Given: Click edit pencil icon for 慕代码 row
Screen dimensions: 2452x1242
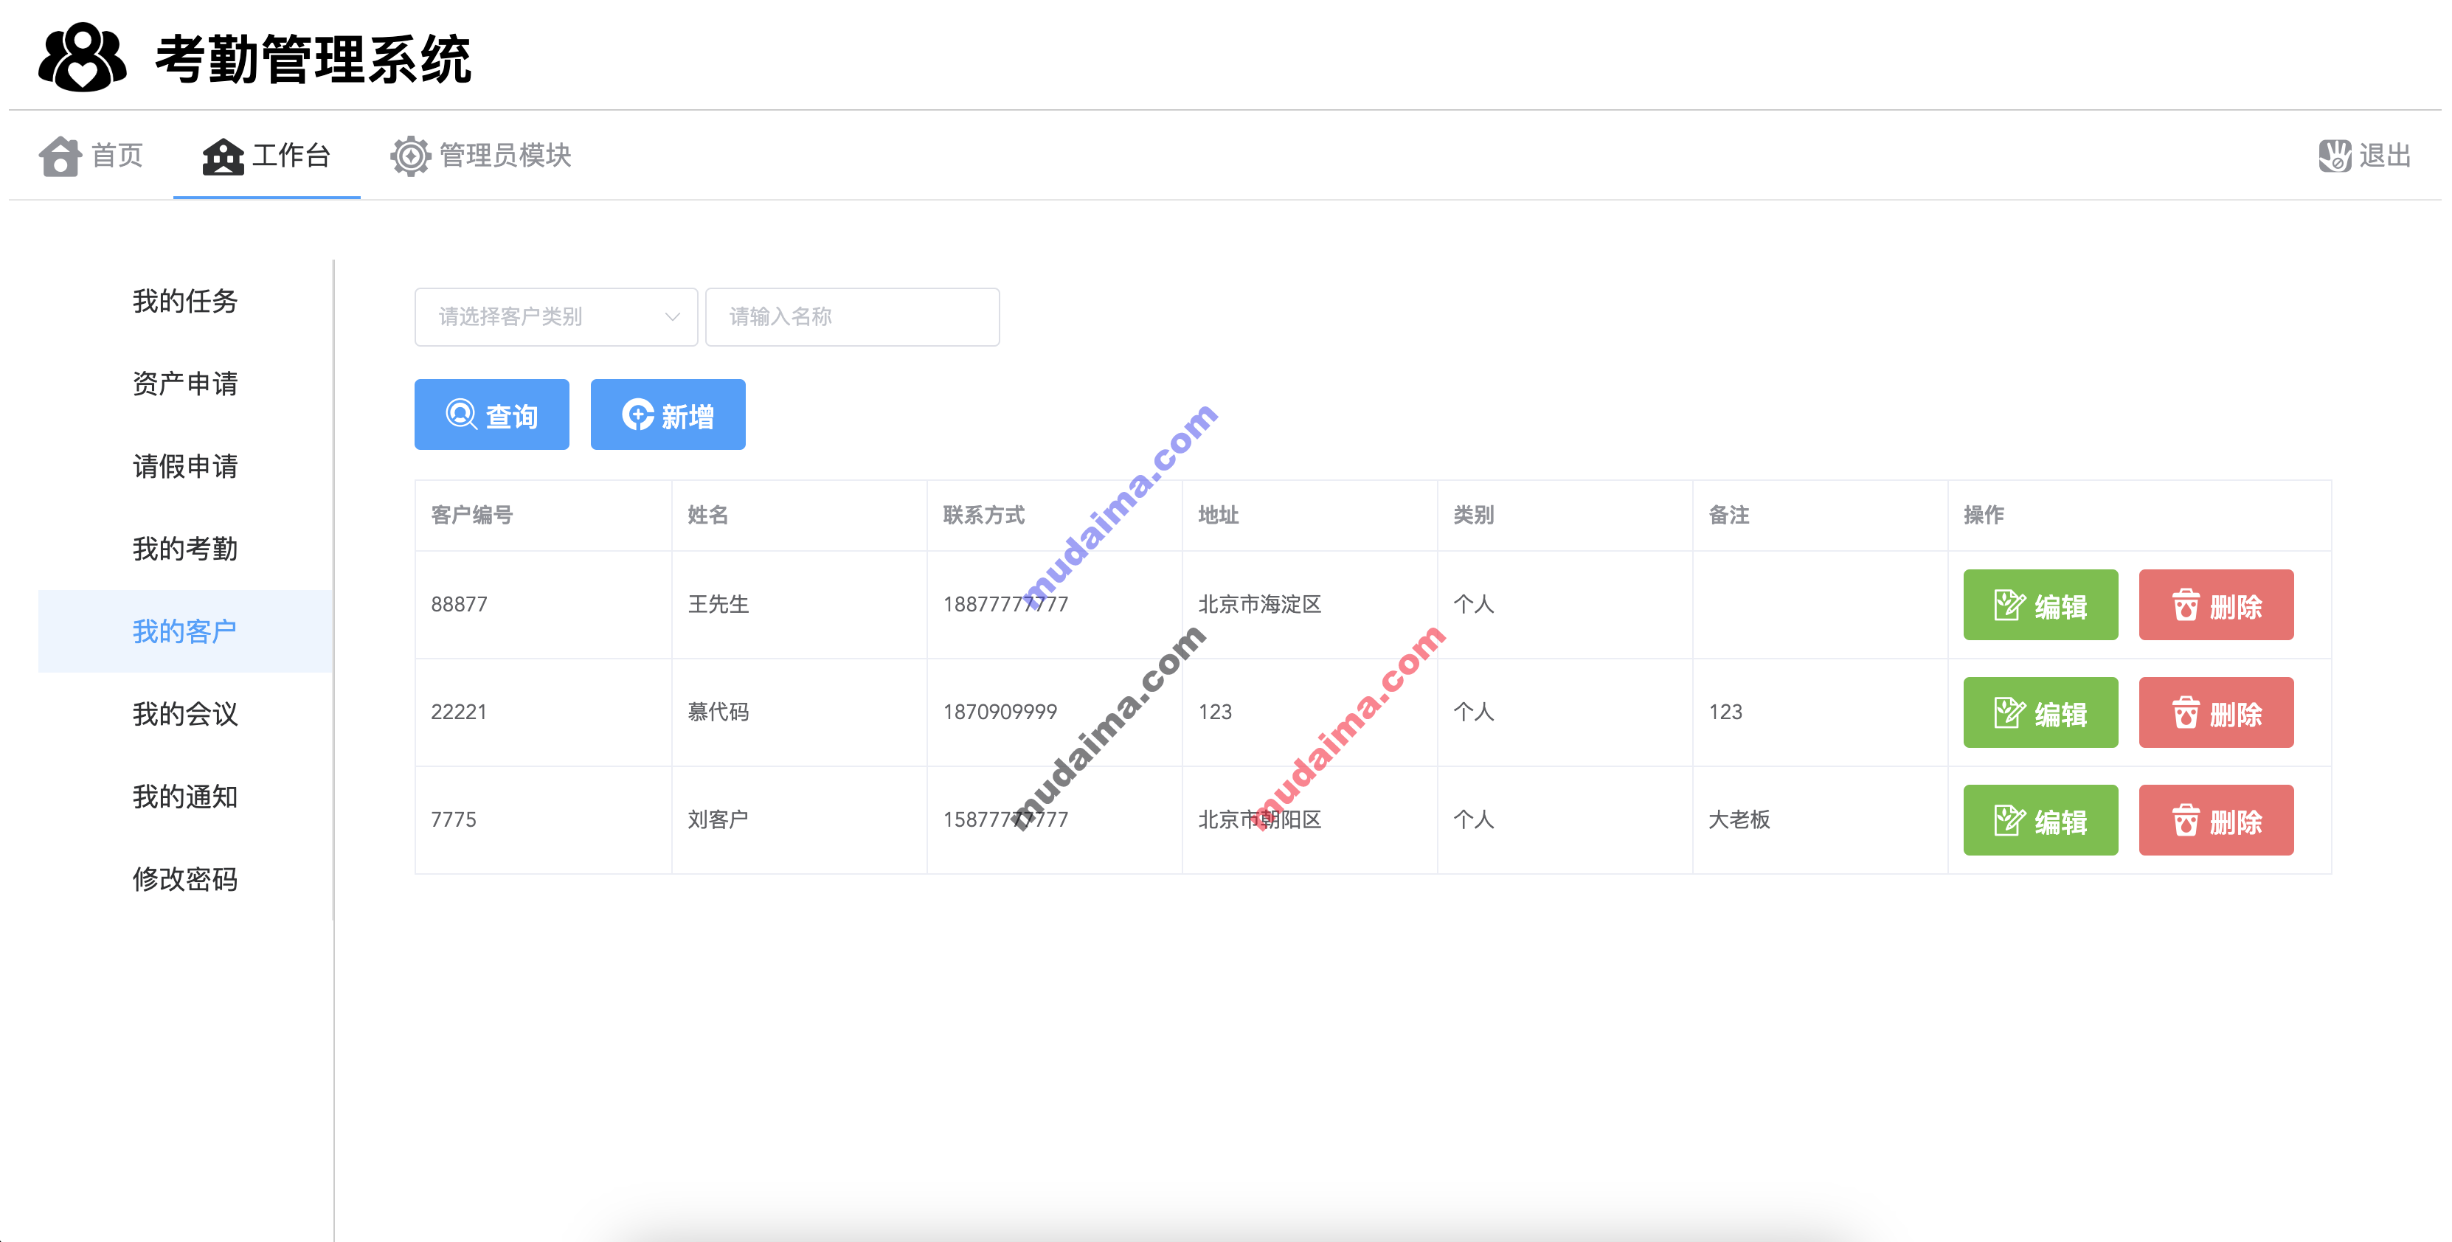Looking at the screenshot, I should (2009, 713).
